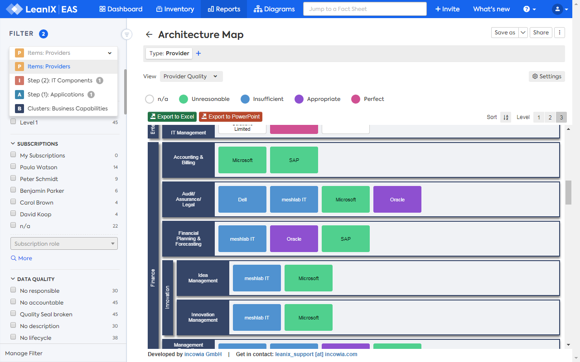Viewport: 580px width, 362px height.
Task: Select Step (2): IT Components option
Action: (63, 81)
